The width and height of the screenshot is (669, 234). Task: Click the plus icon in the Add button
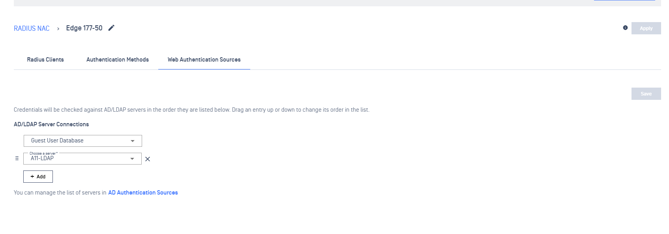coord(32,176)
